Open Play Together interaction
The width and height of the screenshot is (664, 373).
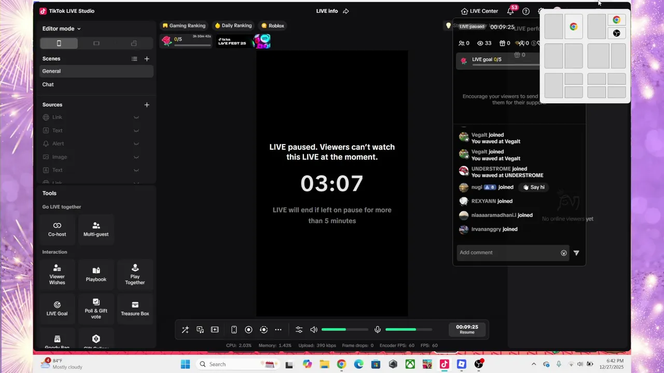tap(135, 274)
